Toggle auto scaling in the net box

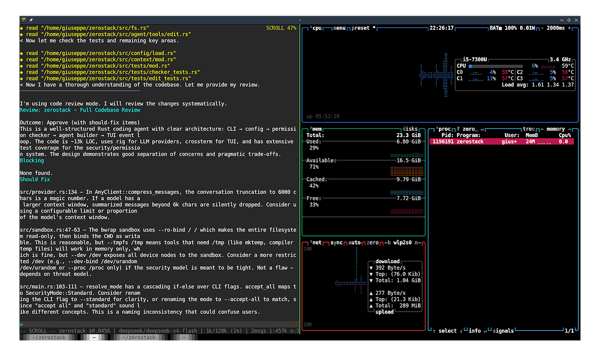click(x=354, y=243)
